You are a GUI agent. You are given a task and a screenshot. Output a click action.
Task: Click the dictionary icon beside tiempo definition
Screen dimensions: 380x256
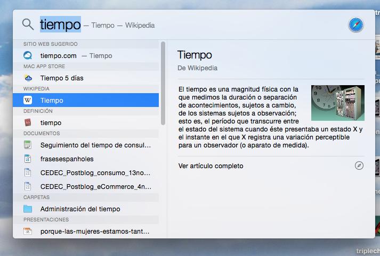click(28, 122)
